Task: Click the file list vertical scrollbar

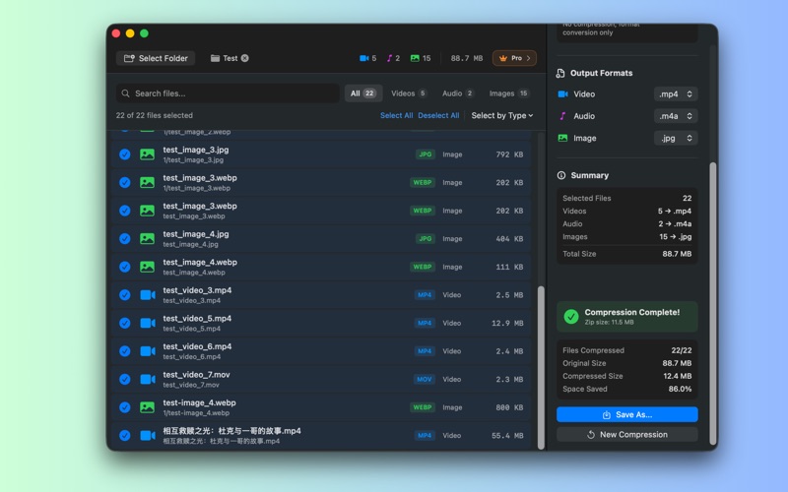Action: (540, 364)
